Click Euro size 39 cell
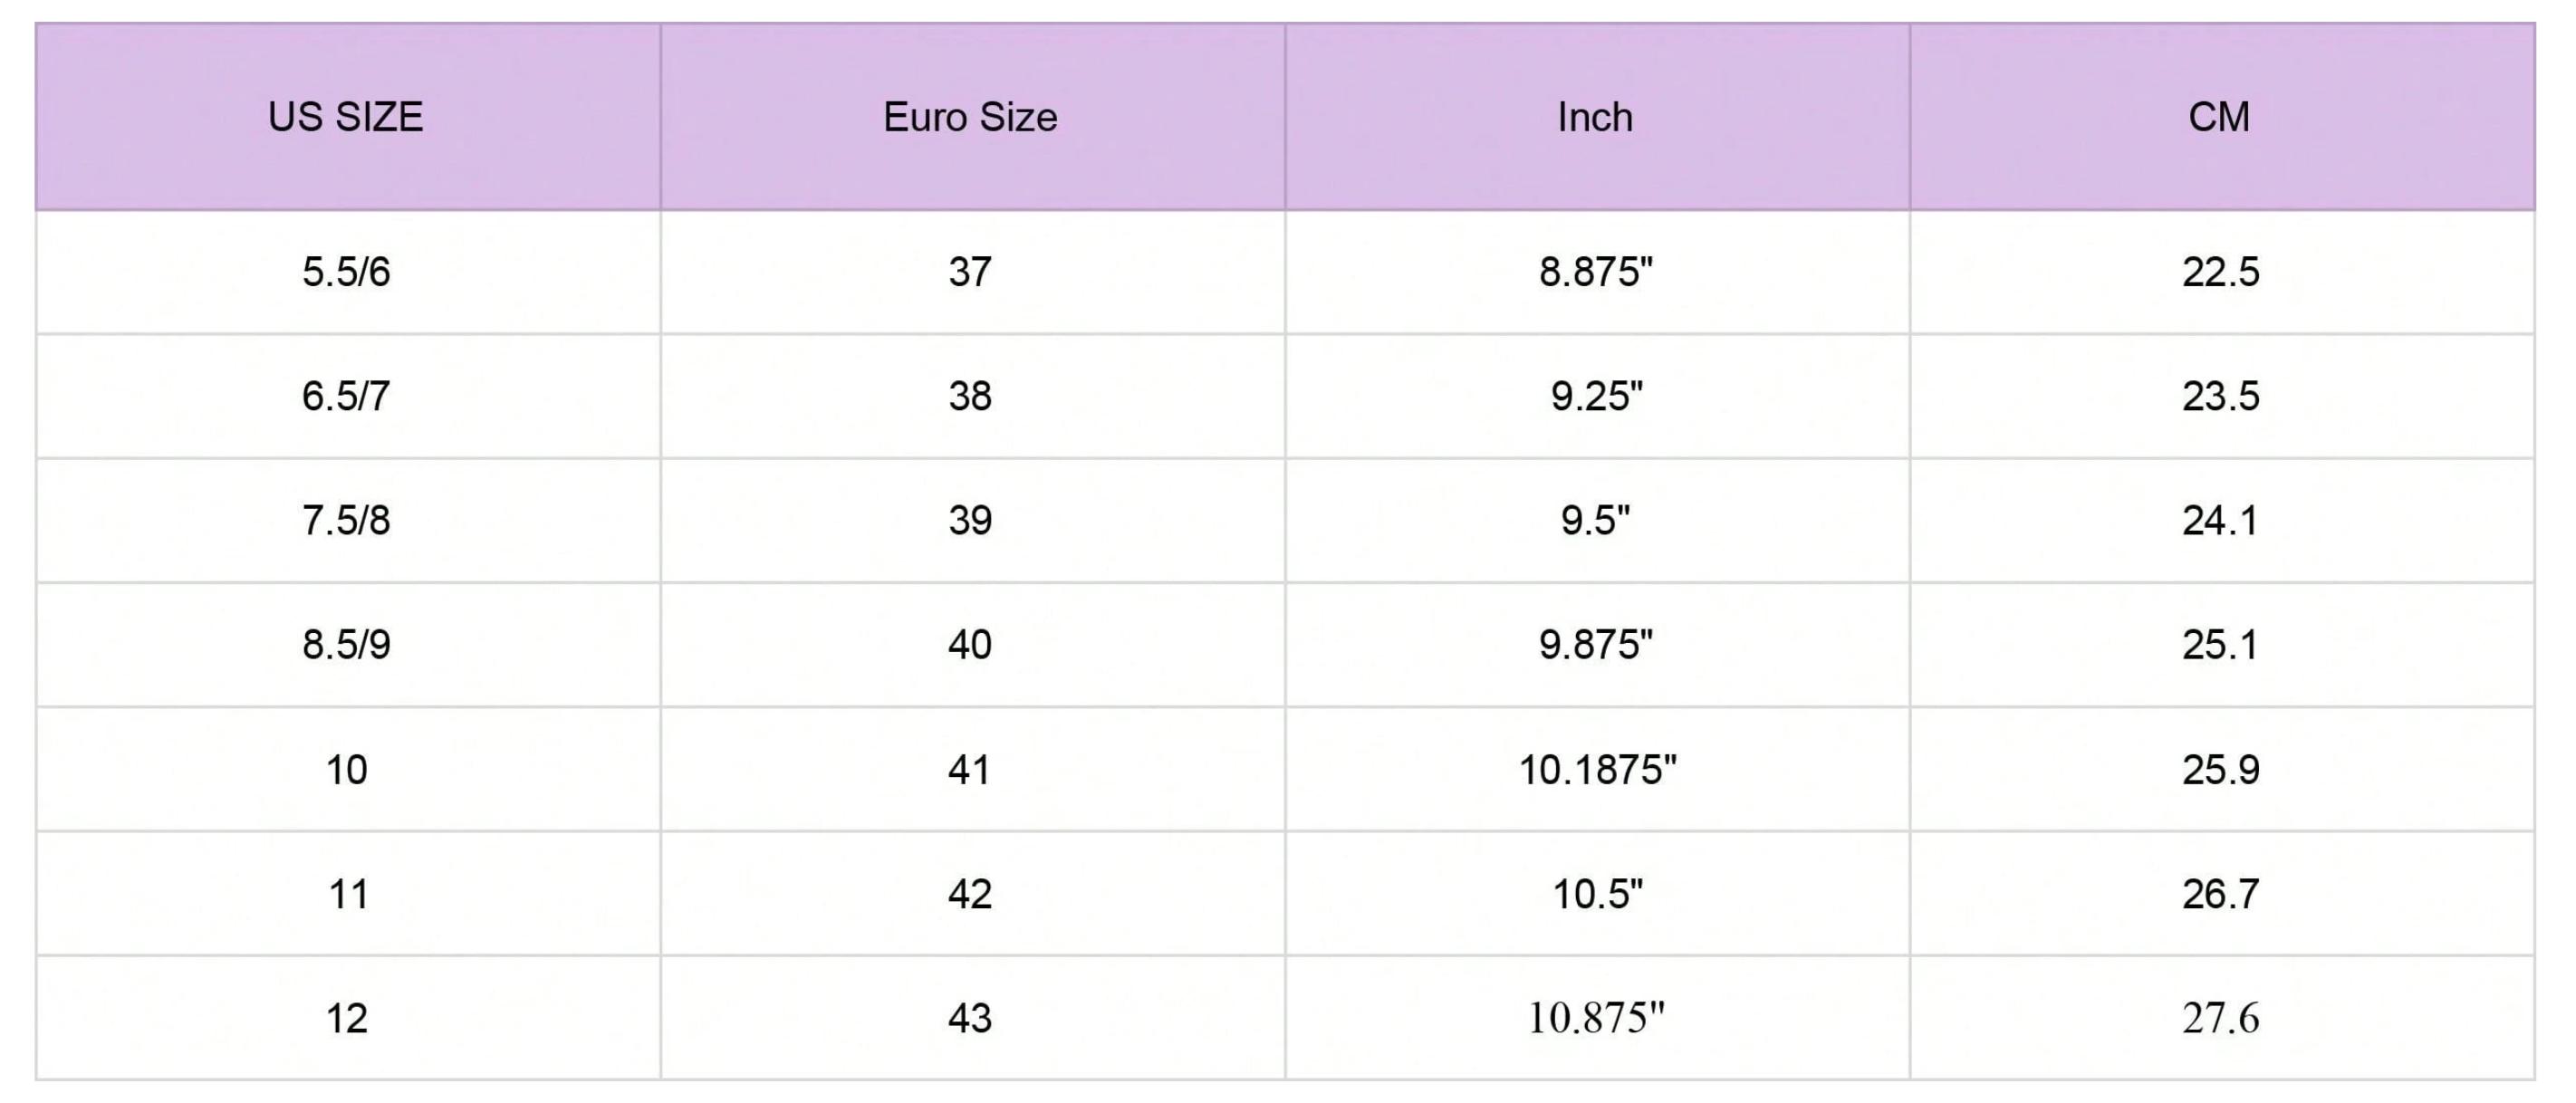The image size is (2576, 1103). coord(970,520)
